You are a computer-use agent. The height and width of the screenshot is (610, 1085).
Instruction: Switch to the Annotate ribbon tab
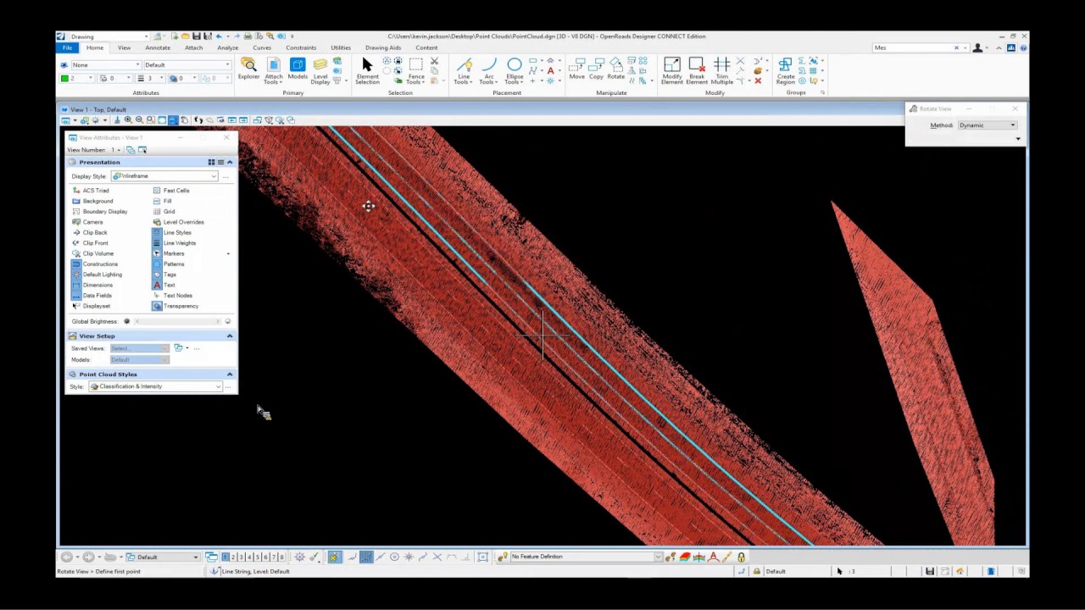[x=158, y=47]
